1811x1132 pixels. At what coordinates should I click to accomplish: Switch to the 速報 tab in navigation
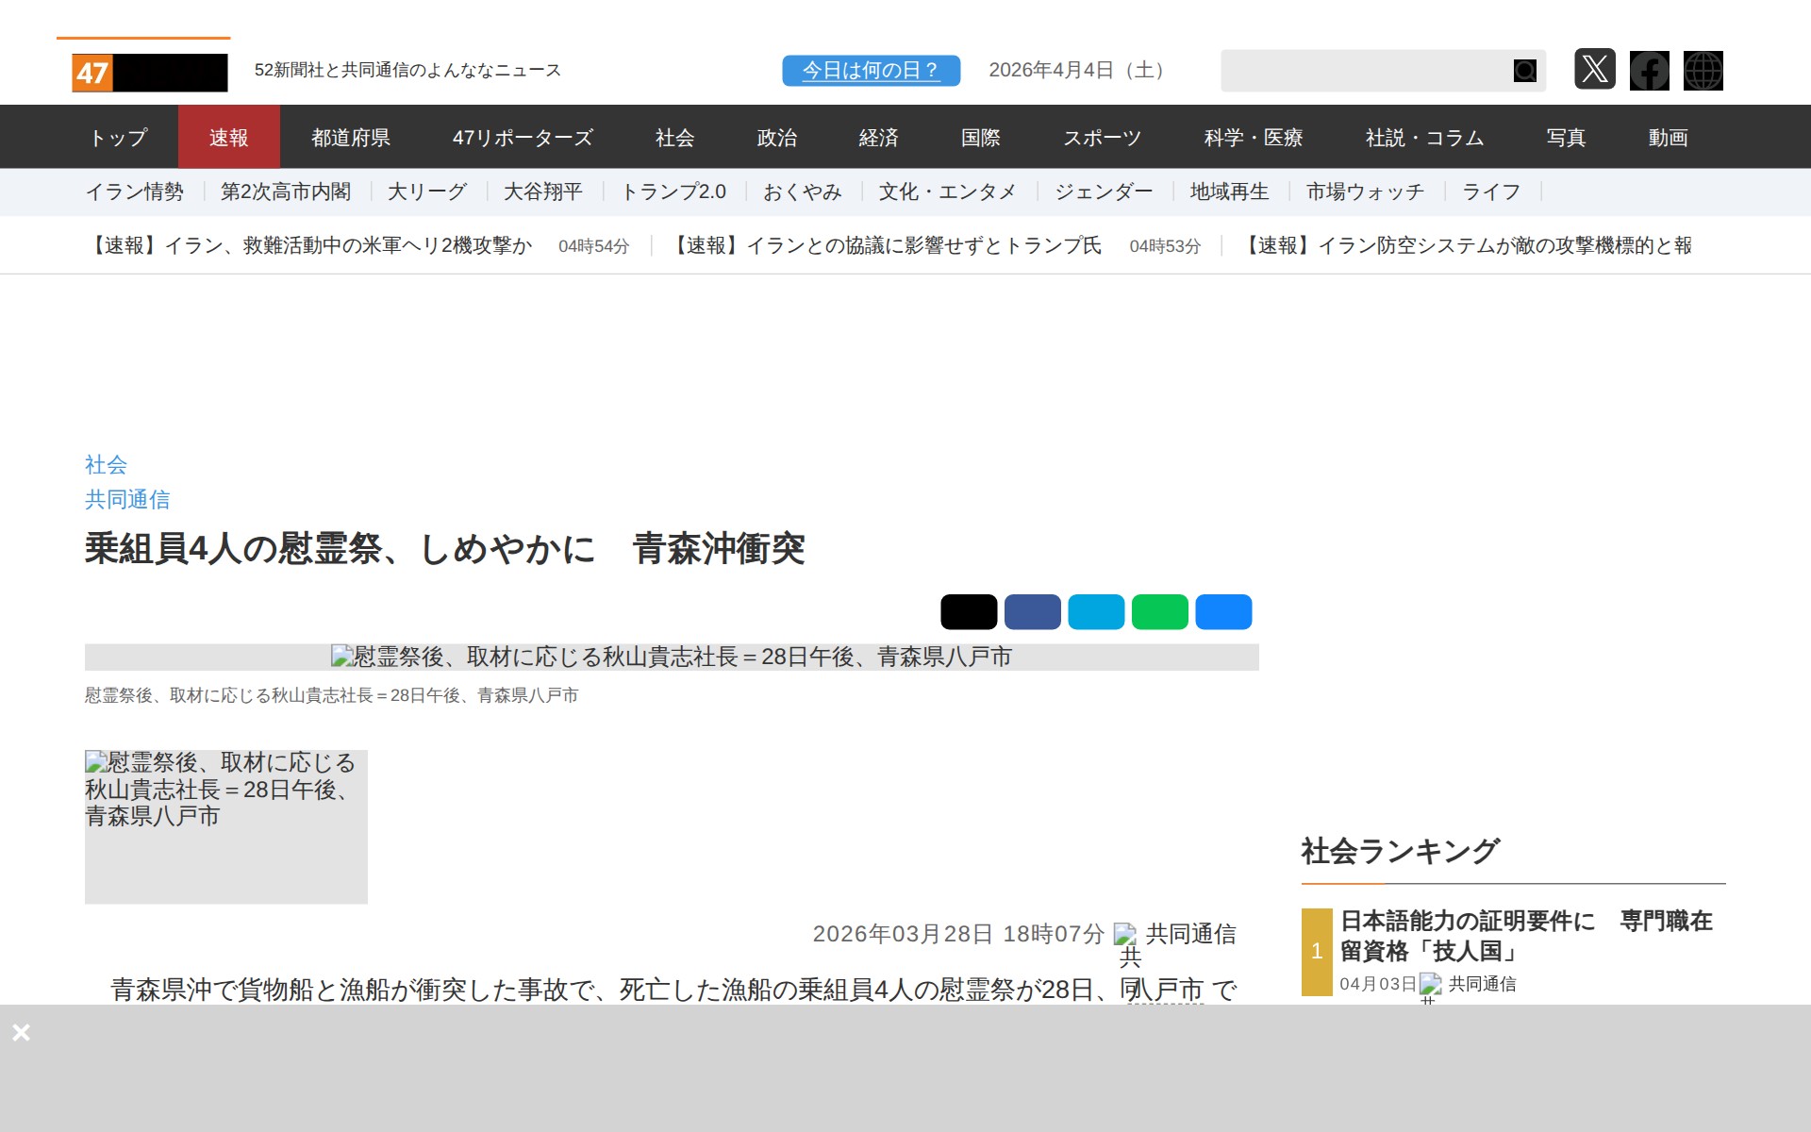[229, 137]
